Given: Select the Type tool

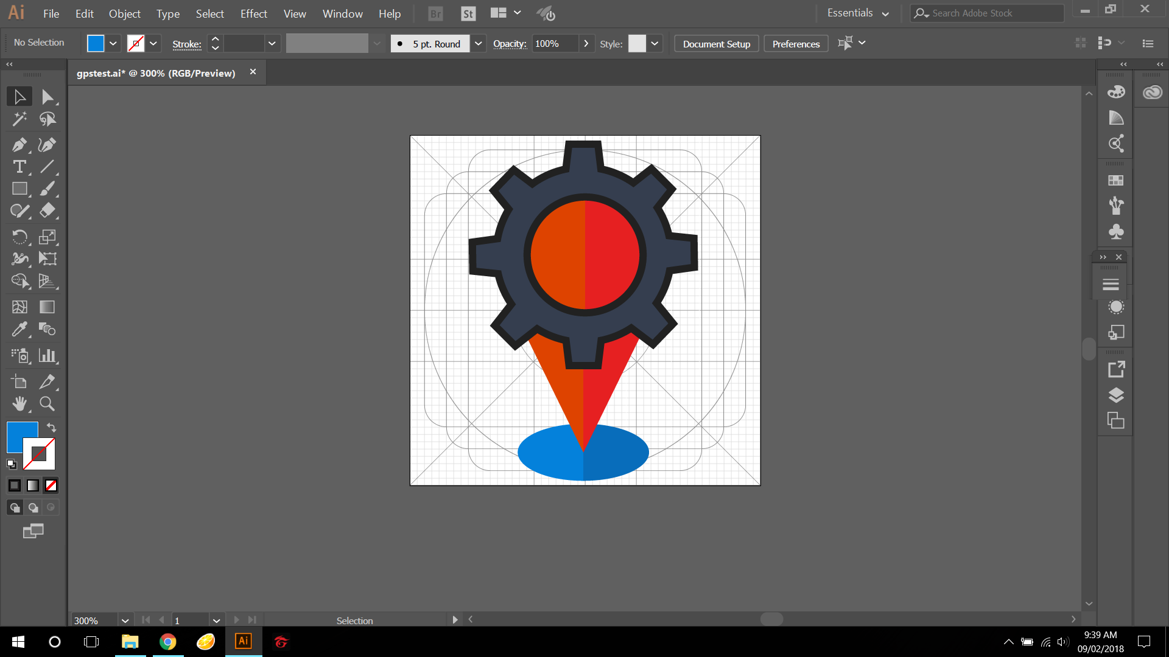Looking at the screenshot, I should click(19, 167).
